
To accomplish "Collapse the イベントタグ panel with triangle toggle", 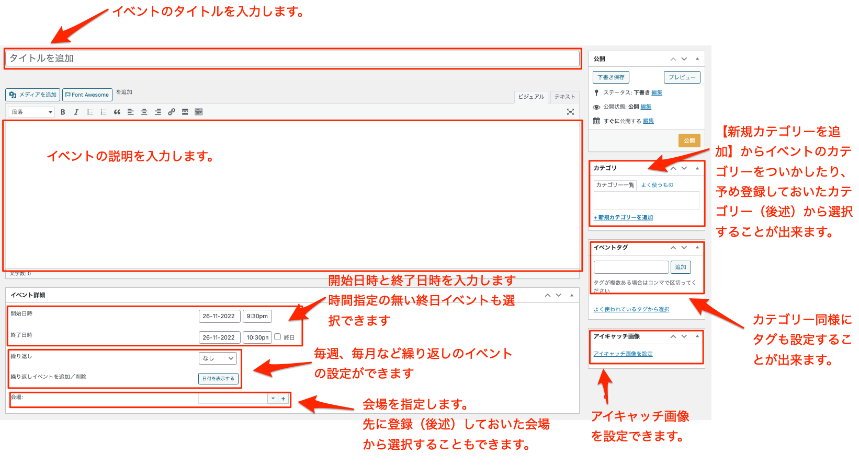I will [x=697, y=248].
